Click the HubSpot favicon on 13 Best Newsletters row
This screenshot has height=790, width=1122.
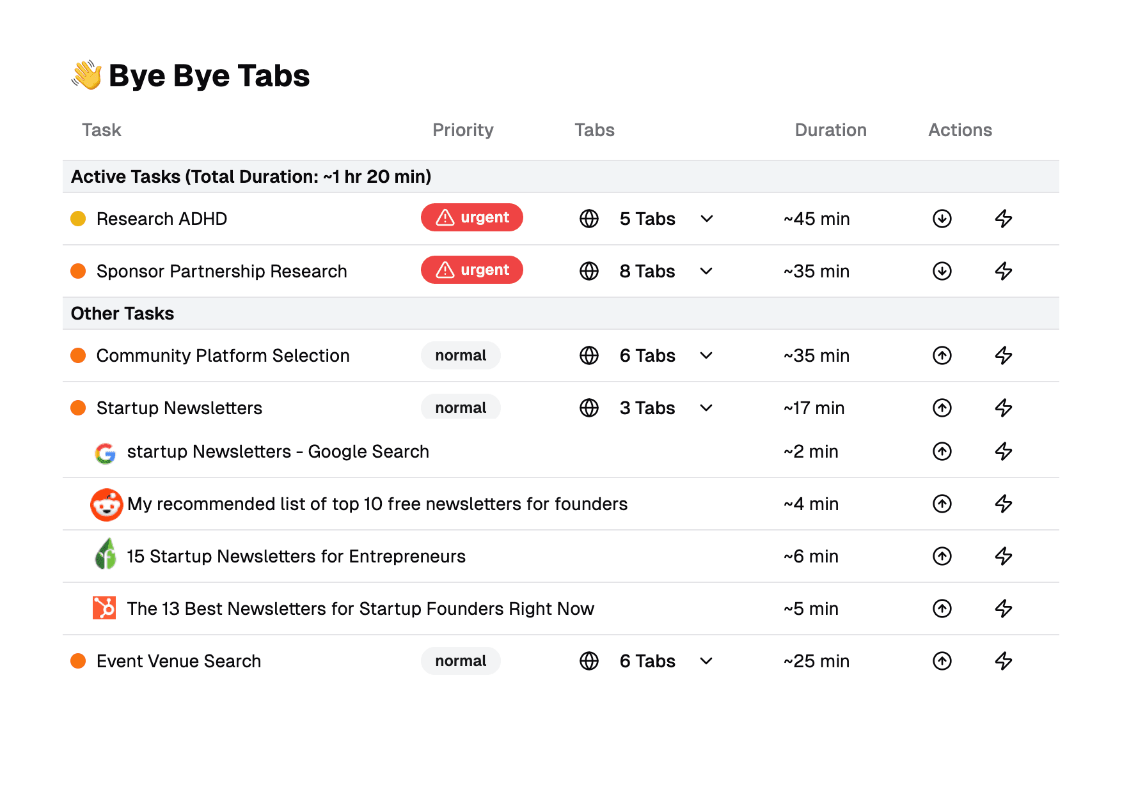tap(104, 608)
